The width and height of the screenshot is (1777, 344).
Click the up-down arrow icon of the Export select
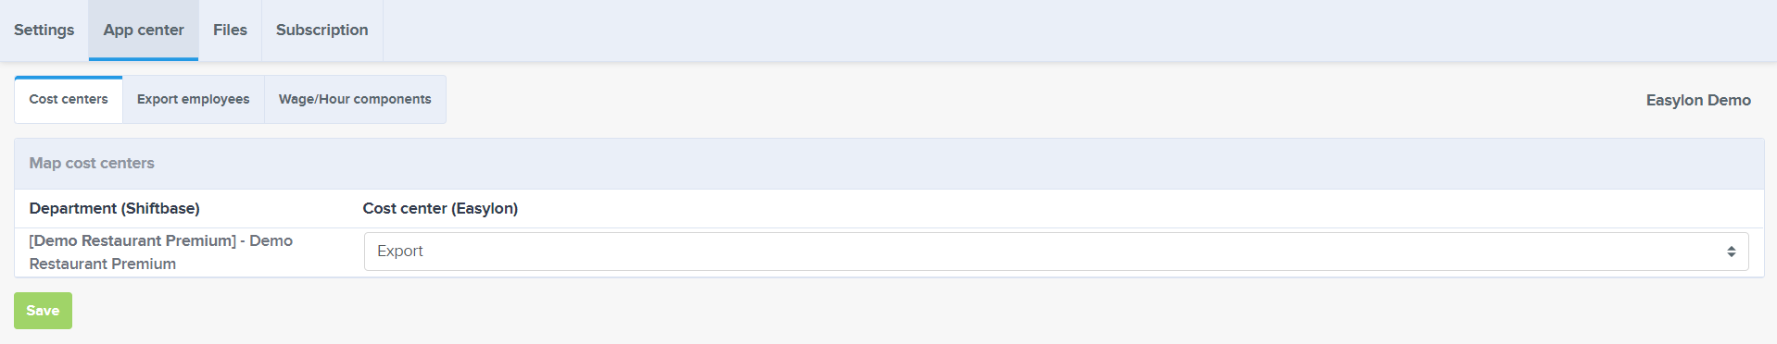[x=1731, y=252]
